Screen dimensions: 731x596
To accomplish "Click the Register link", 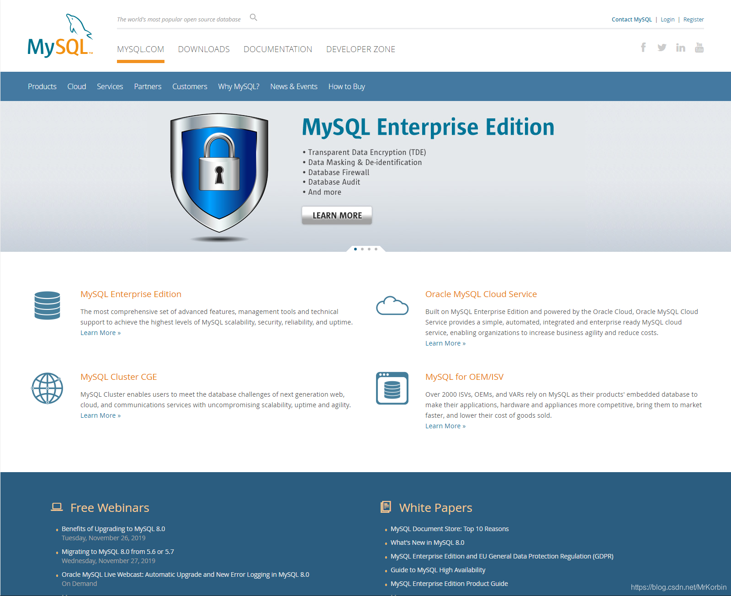I will pos(694,20).
